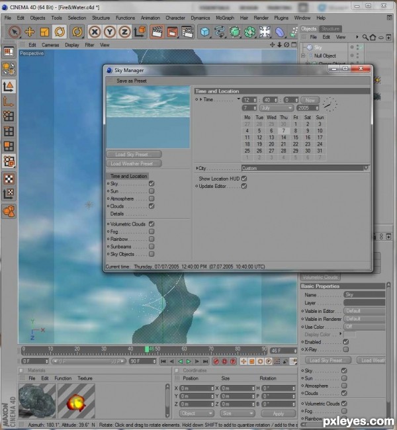Open the MoGraph menu
This screenshot has width=397, height=430.
225,18
